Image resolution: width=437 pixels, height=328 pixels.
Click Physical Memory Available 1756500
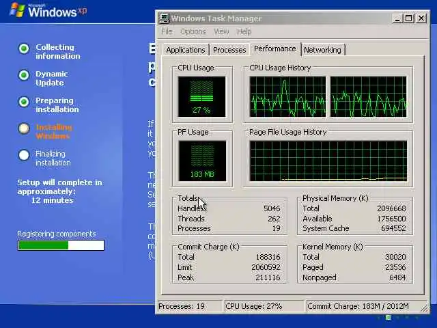pyautogui.click(x=391, y=219)
